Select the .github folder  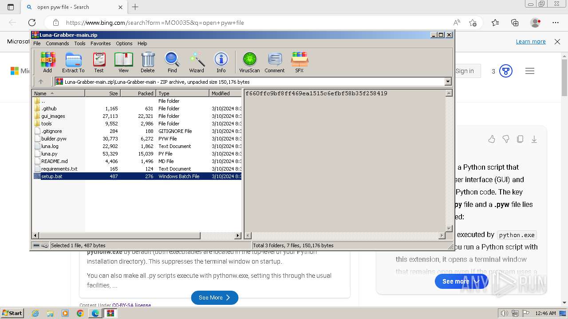pos(137,109)
